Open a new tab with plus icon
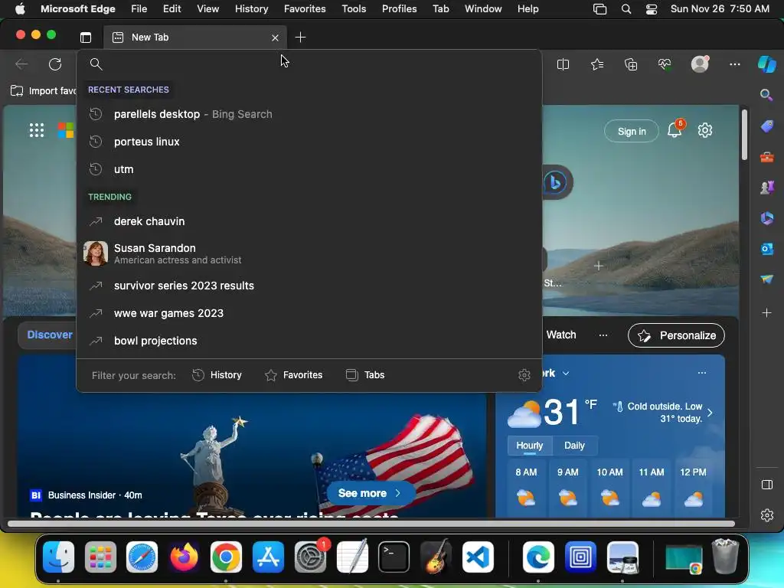Viewport: 784px width, 588px height. (300, 37)
